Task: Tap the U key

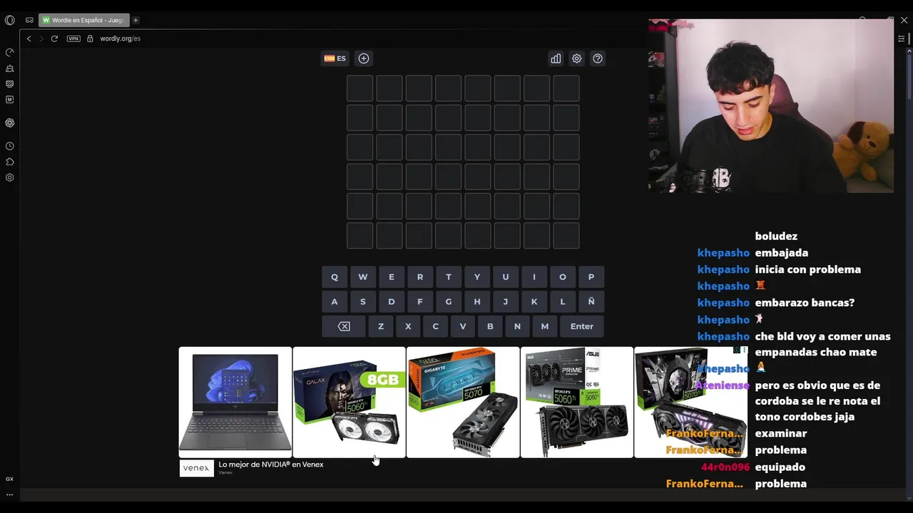Action: (x=506, y=277)
